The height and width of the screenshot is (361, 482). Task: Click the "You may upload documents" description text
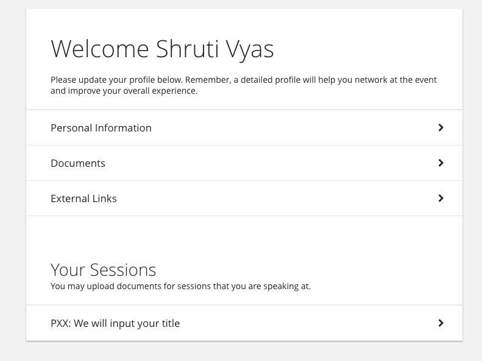pos(180,286)
